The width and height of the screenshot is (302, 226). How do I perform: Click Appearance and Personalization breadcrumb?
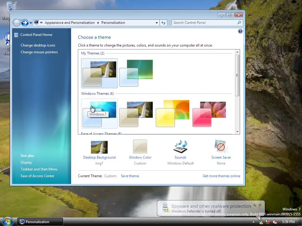tap(70, 23)
